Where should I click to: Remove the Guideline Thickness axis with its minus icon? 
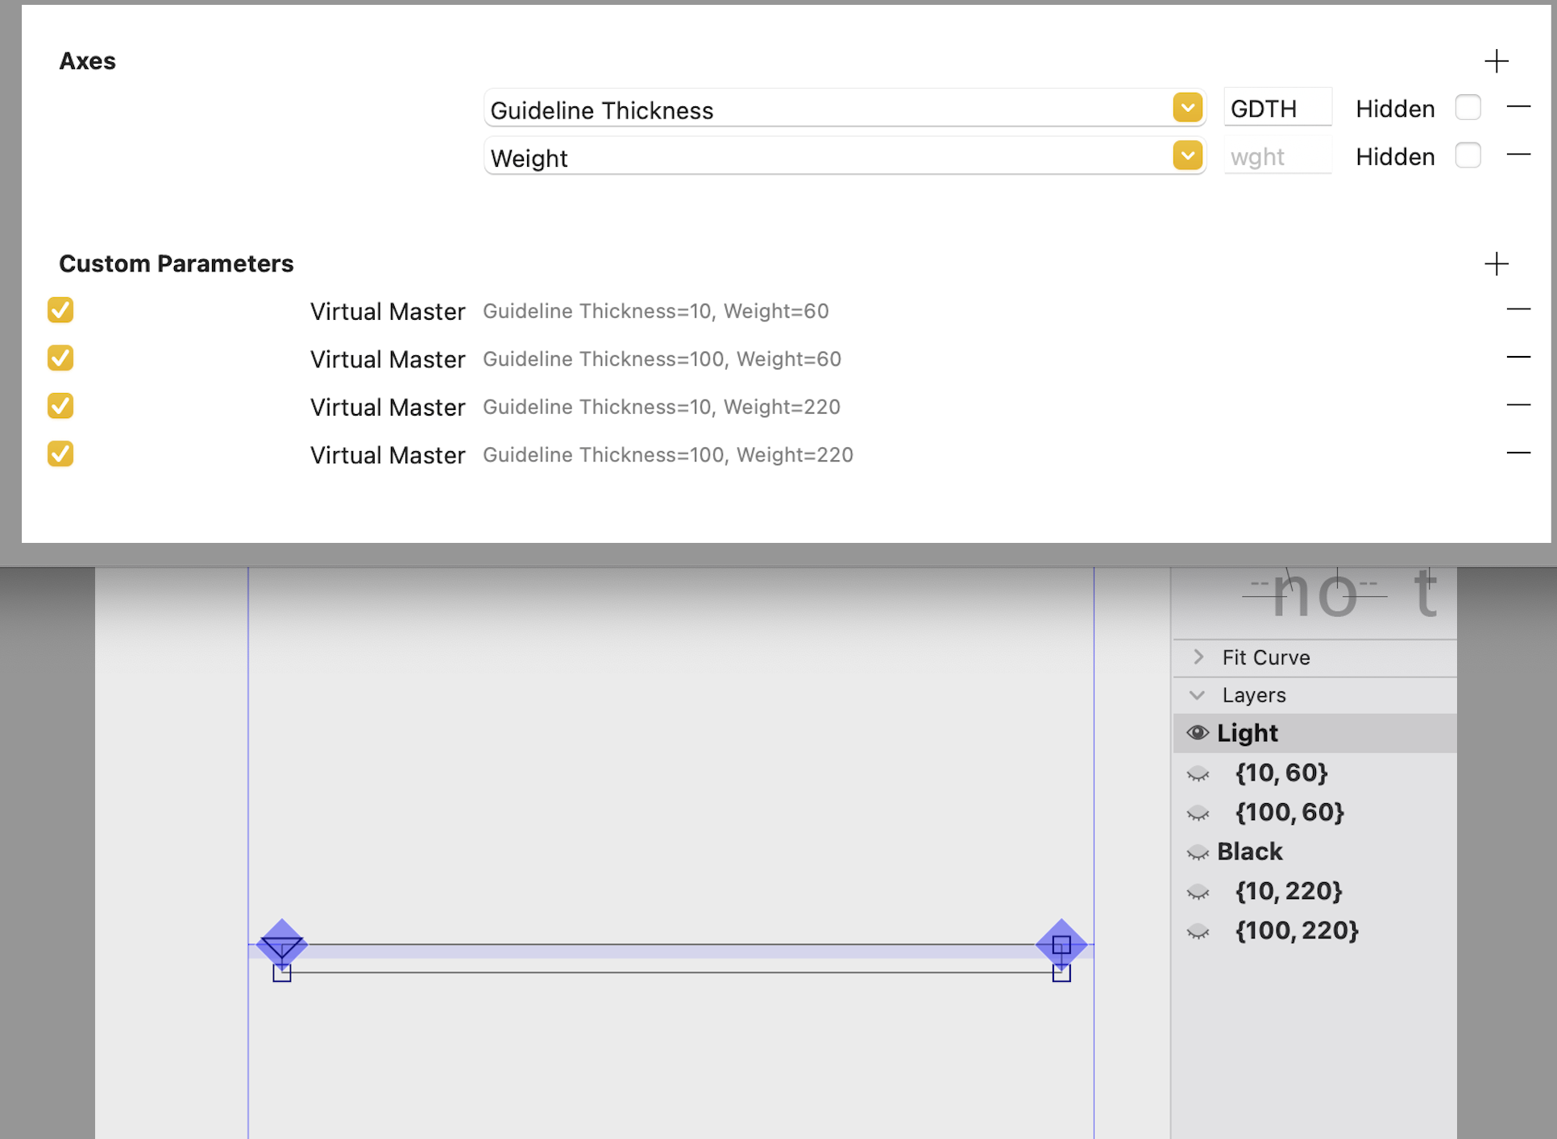pos(1520,106)
